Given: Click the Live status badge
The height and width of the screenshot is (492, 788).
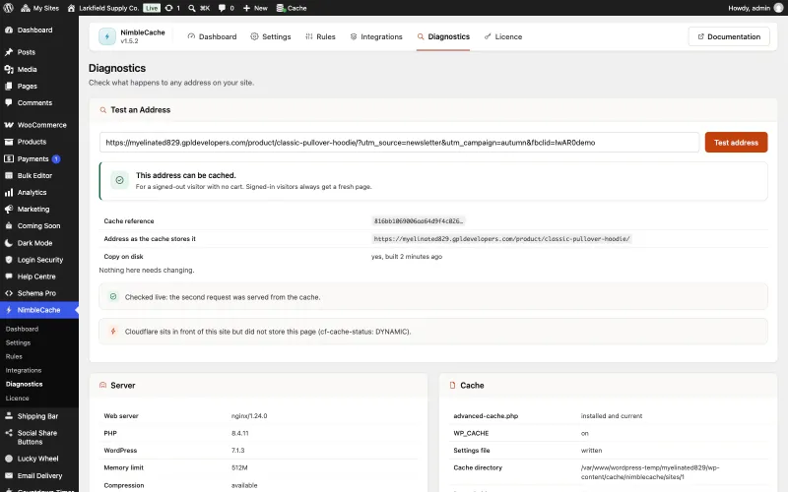Looking at the screenshot, I should click(x=152, y=8).
